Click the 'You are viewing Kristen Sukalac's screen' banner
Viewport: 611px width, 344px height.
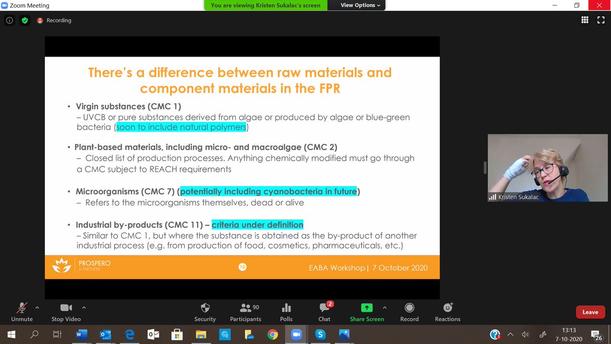(x=265, y=5)
